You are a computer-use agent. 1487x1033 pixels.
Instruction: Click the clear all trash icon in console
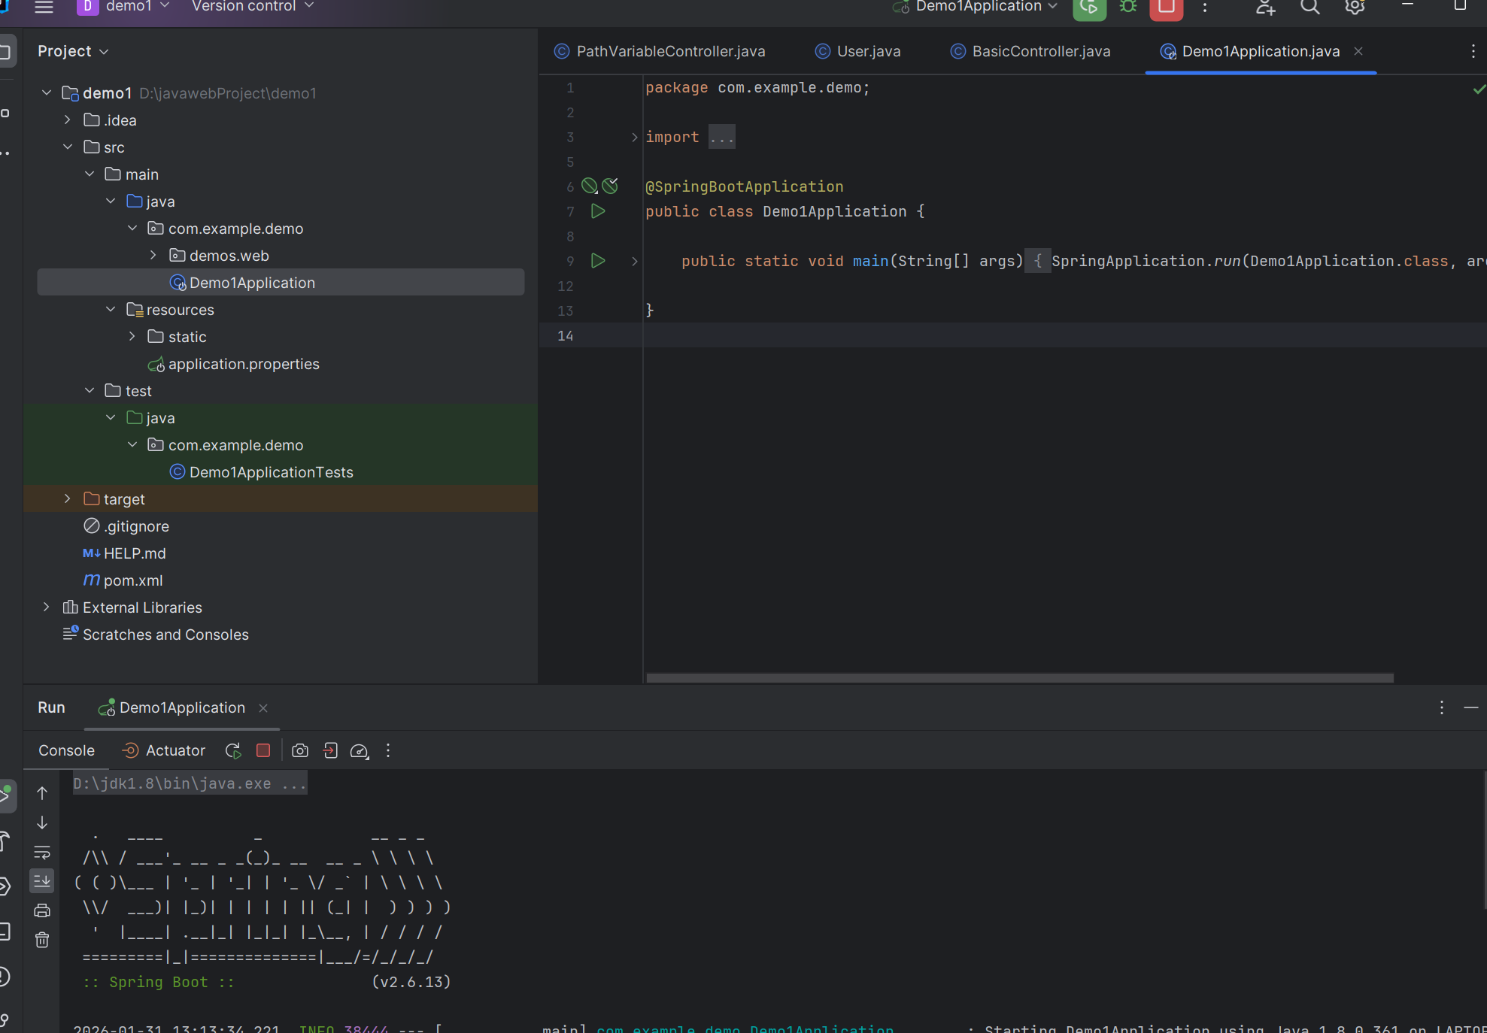pyautogui.click(x=42, y=940)
